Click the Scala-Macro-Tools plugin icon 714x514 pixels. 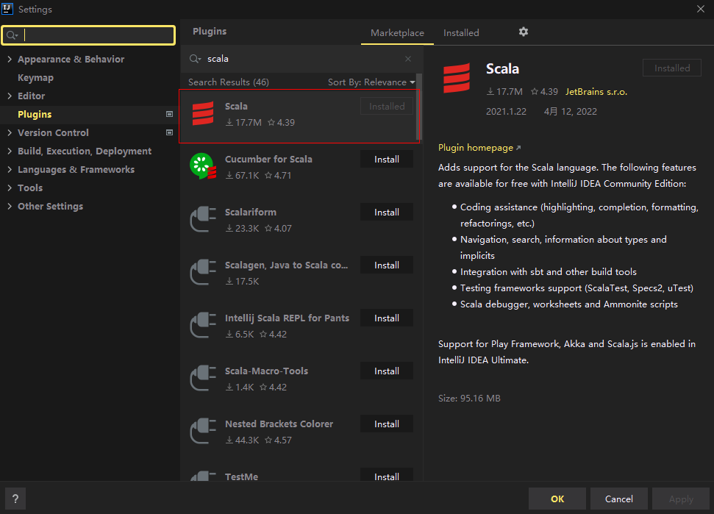coord(203,377)
